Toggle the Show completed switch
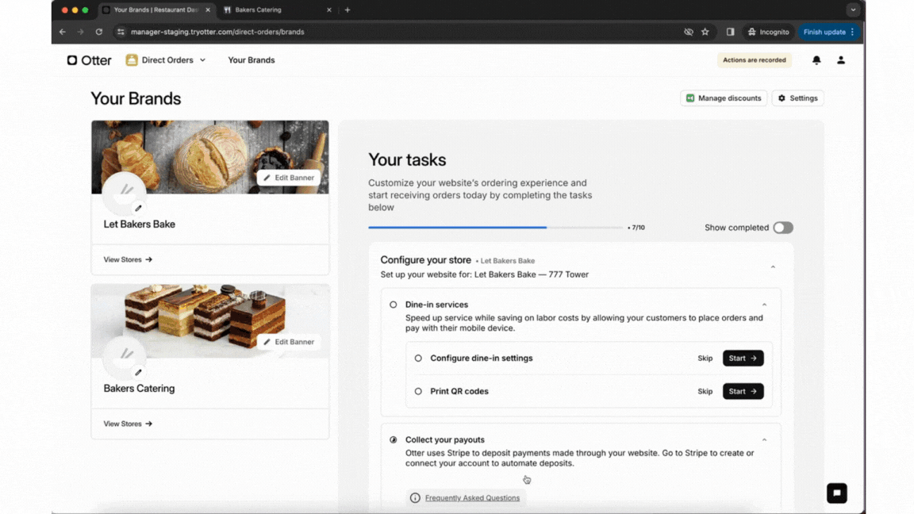The height and width of the screenshot is (514, 914). tap(783, 228)
